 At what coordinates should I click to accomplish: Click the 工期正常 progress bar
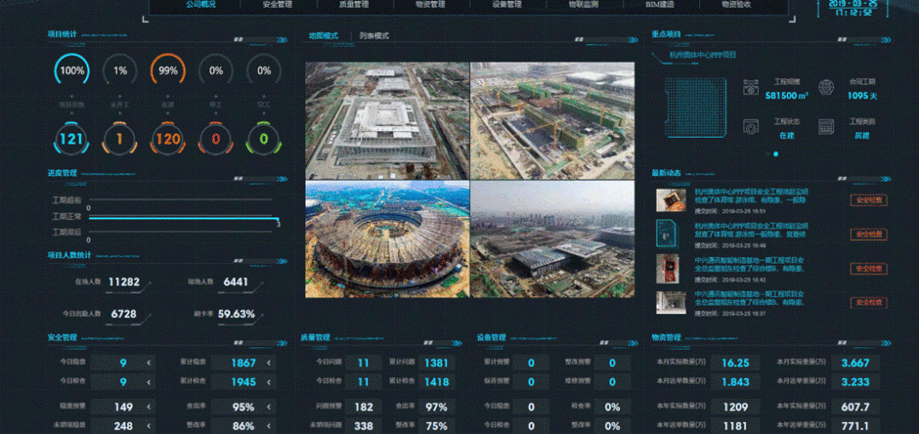[182, 217]
